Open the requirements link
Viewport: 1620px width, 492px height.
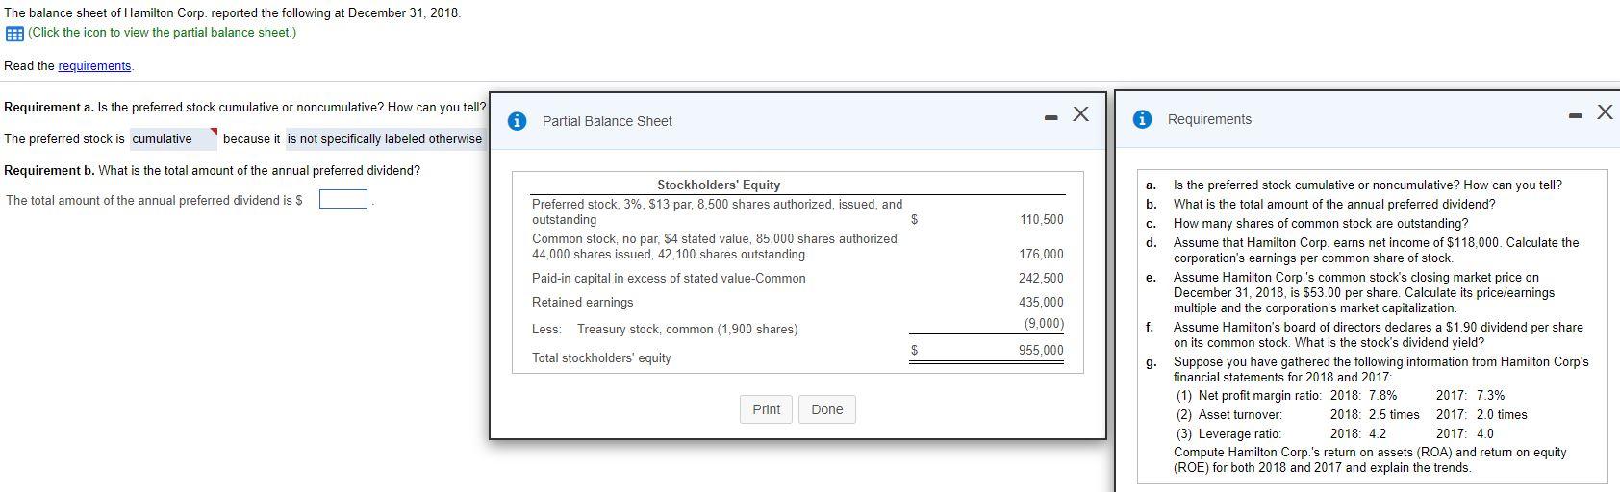(x=94, y=65)
